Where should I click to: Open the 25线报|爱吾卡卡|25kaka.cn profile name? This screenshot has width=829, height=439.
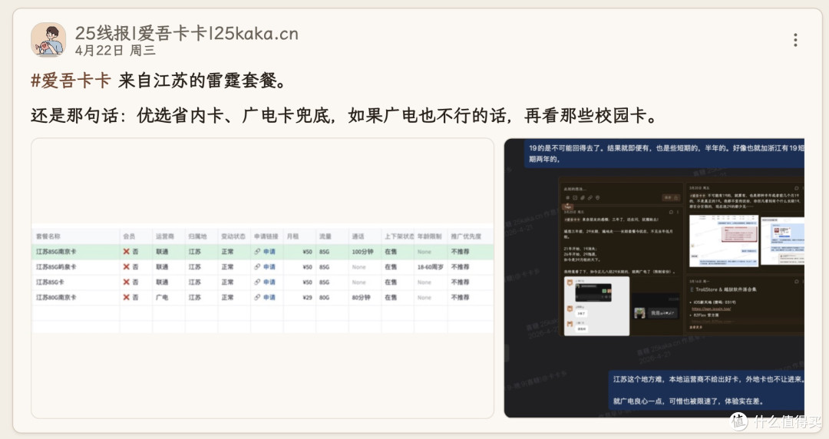tap(187, 33)
